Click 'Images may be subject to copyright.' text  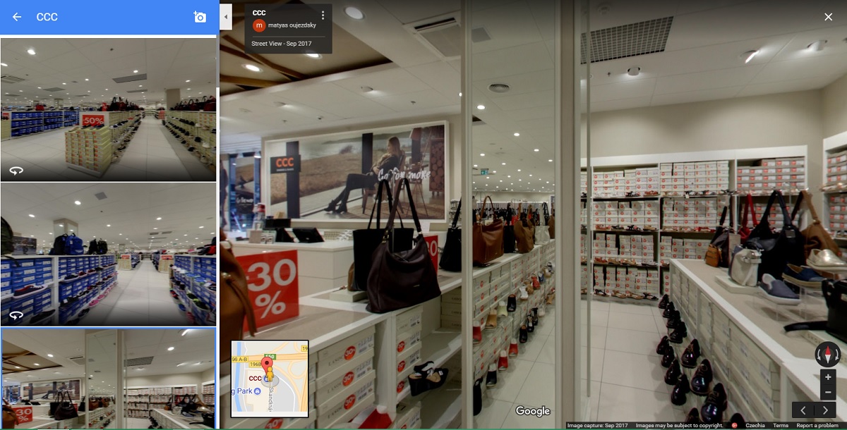tap(679, 426)
